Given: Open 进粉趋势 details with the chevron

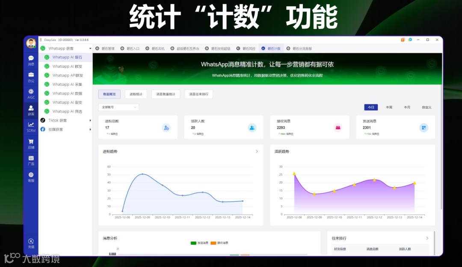Looking at the screenshot, I should 257,151.
